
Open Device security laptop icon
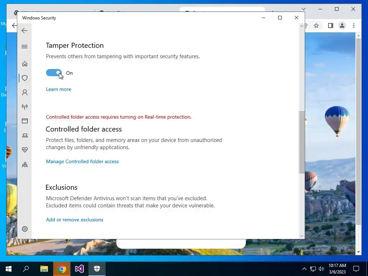(x=25, y=135)
